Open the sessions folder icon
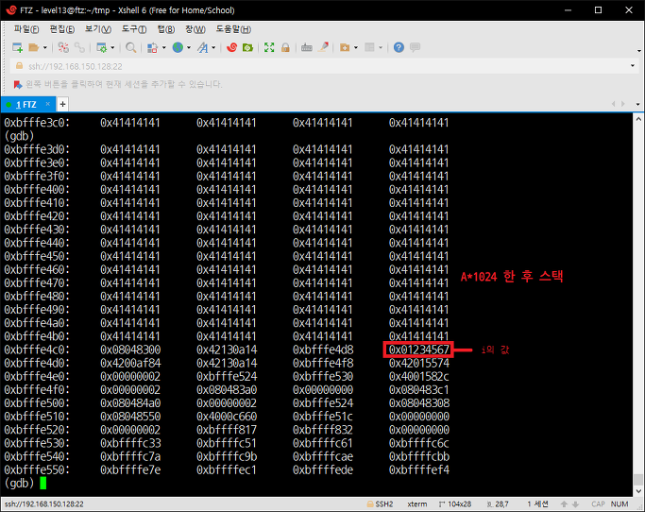645x512 pixels. [x=34, y=48]
